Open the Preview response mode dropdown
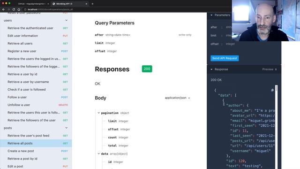 [x=270, y=69]
